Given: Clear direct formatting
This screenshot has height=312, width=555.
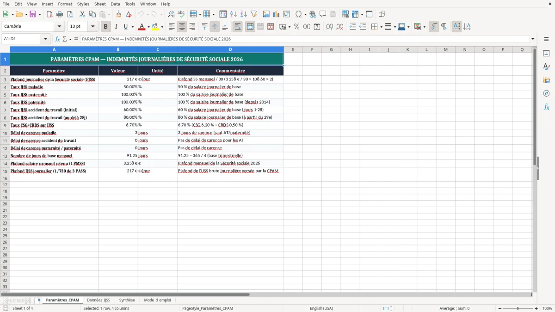Looking at the screenshot, I should [129, 14].
